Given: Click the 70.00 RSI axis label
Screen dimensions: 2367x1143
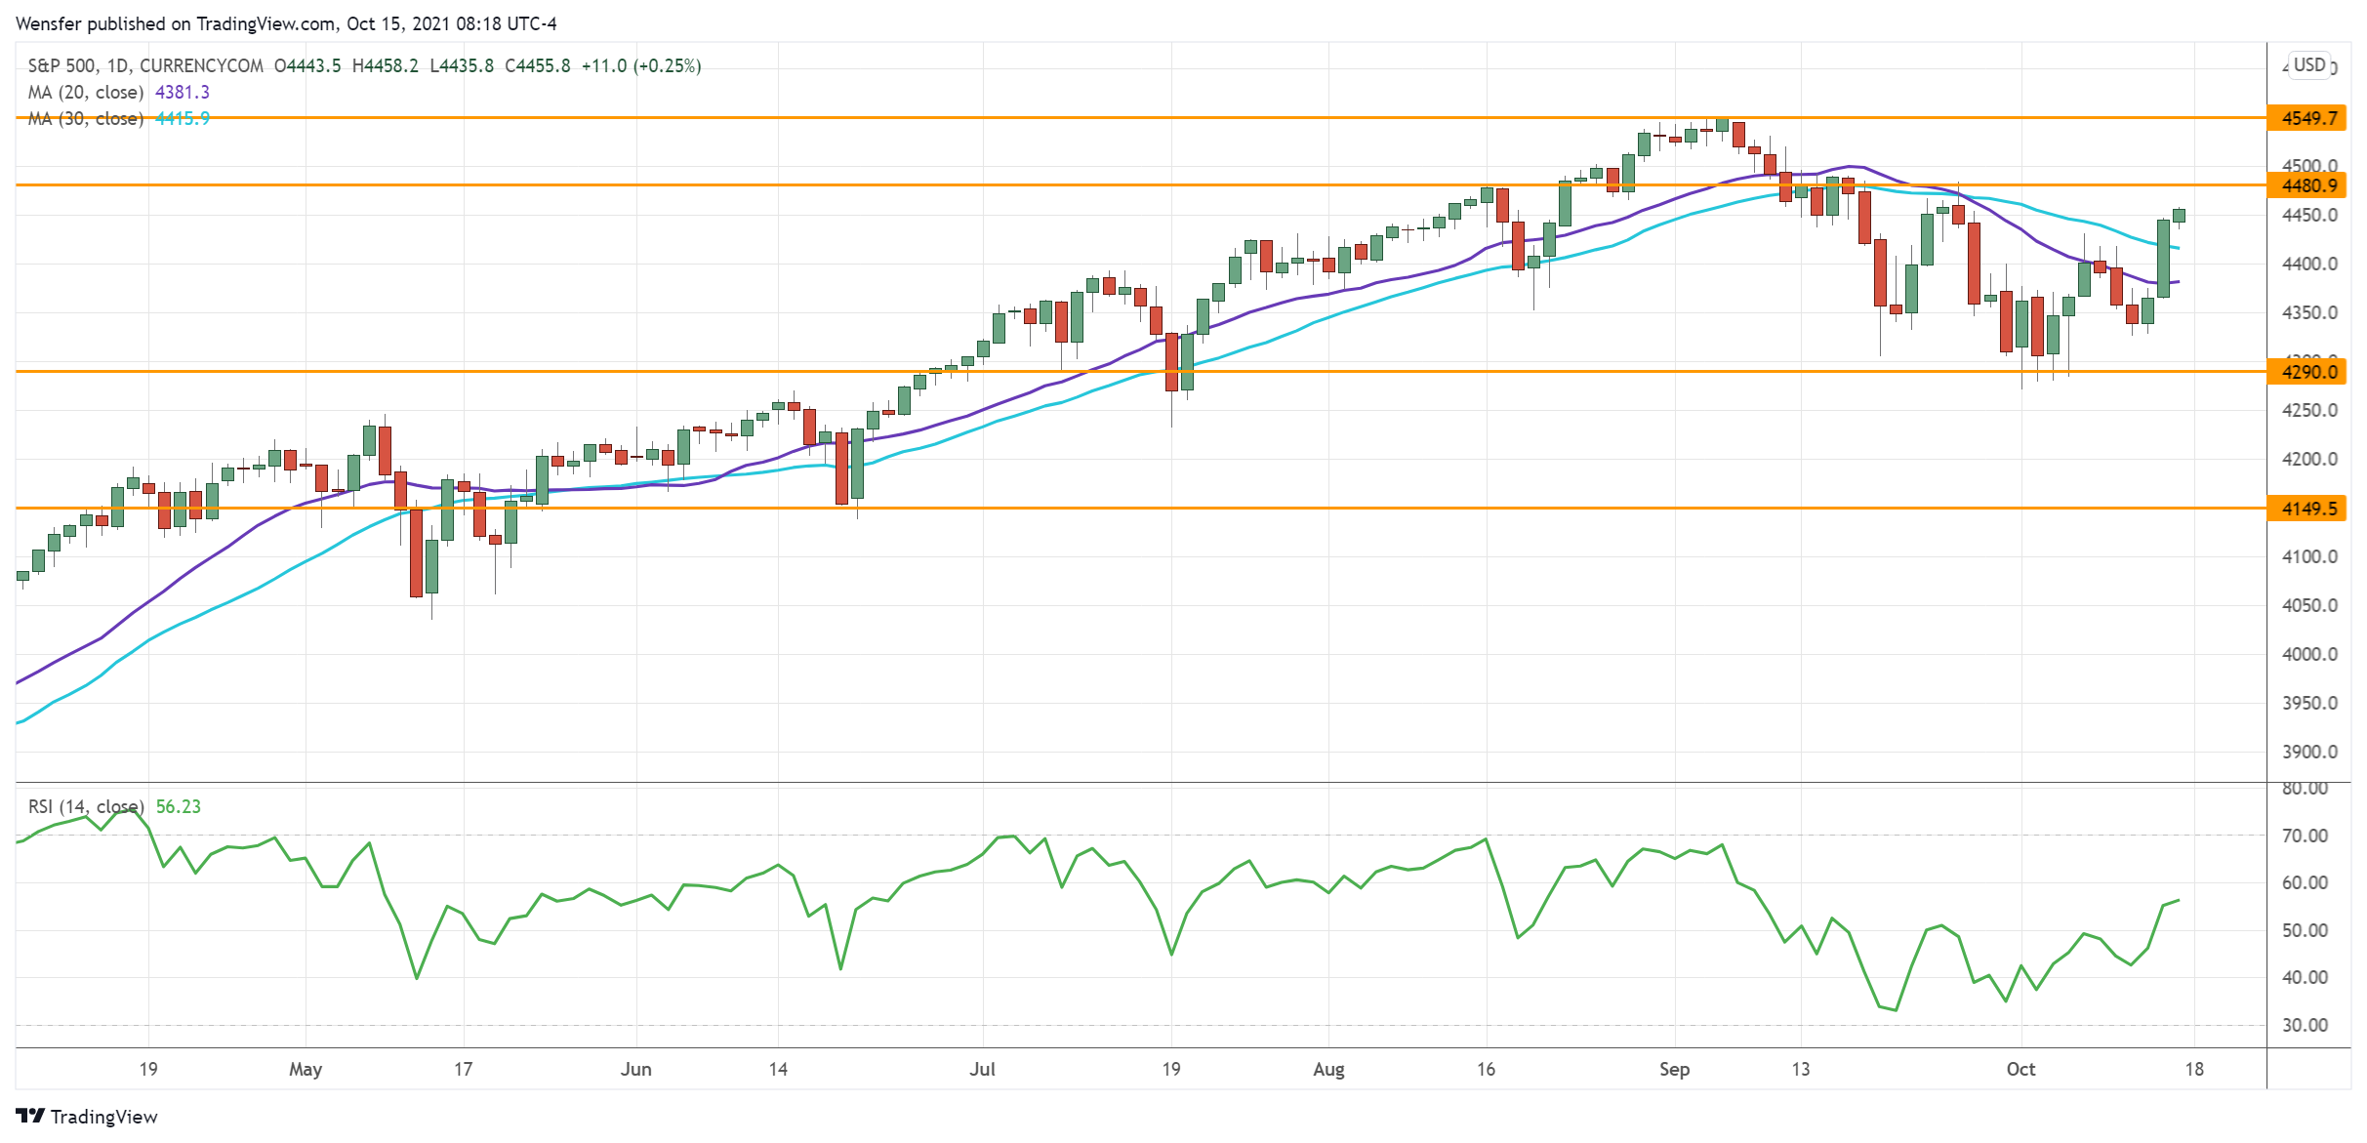Looking at the screenshot, I should 2305,836.
